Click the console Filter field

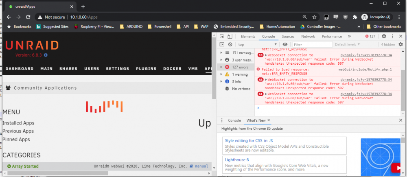pyautogui.click(x=313, y=44)
